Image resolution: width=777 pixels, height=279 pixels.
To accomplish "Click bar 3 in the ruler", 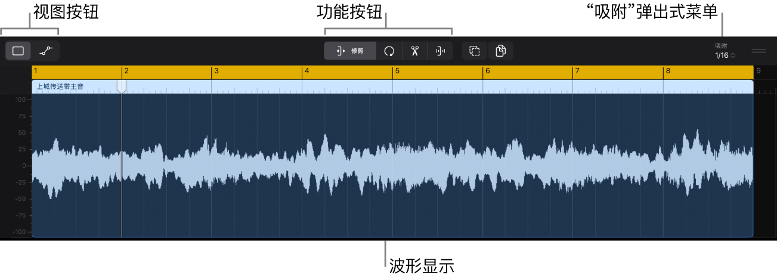I will 216,71.
